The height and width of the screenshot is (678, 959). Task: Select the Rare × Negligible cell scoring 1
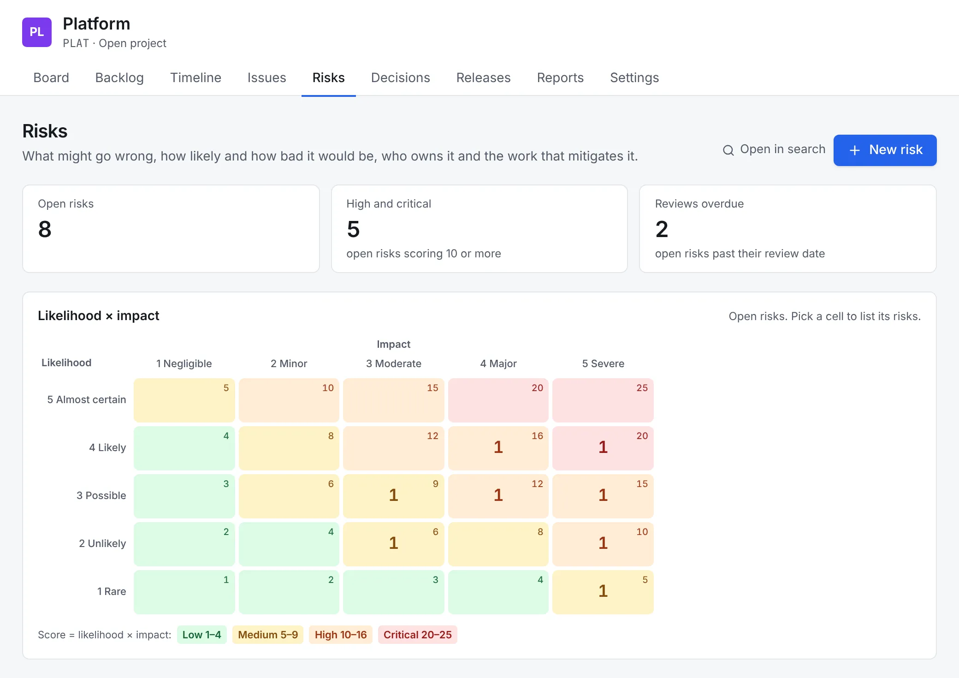184,592
